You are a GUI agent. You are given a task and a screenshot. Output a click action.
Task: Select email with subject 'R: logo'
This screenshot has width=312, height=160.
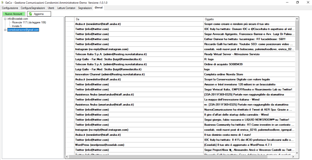(249, 59)
